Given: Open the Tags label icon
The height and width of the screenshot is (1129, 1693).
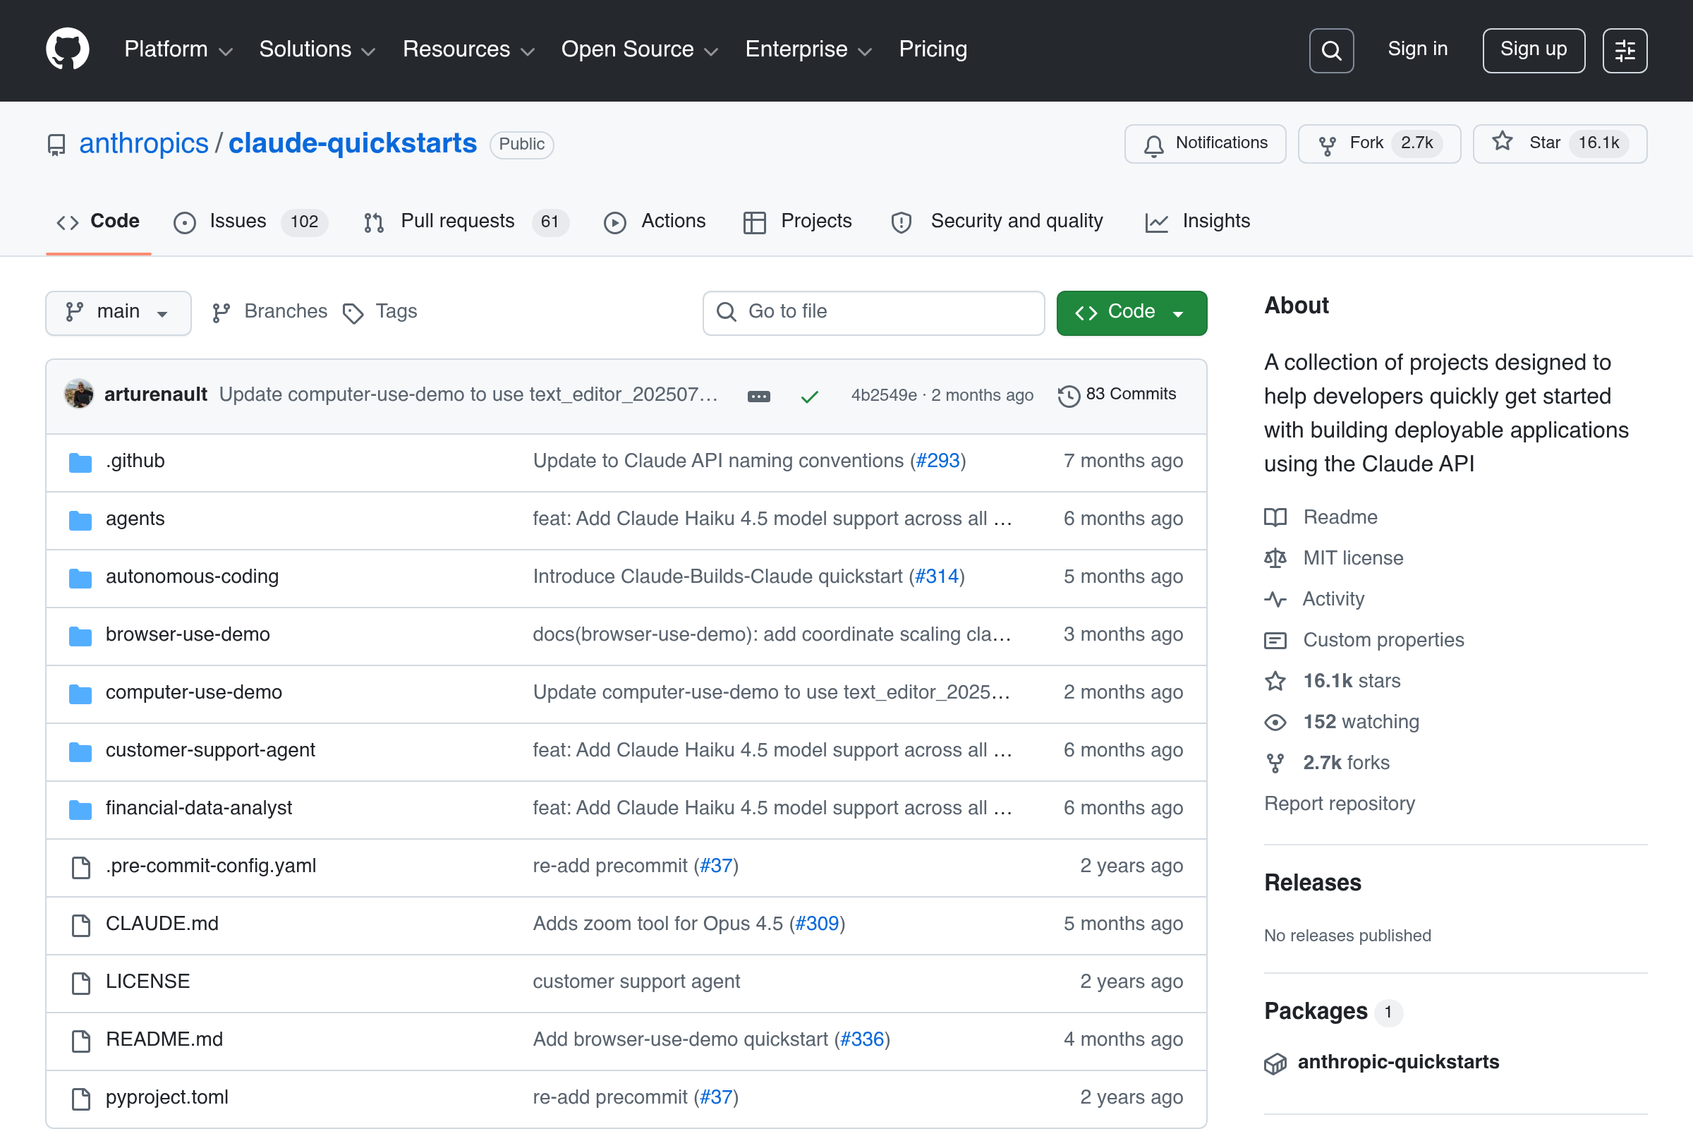Looking at the screenshot, I should (x=352, y=313).
